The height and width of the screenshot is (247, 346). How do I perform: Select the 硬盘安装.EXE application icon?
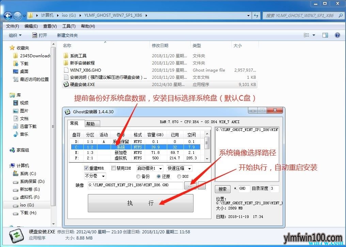66,84
